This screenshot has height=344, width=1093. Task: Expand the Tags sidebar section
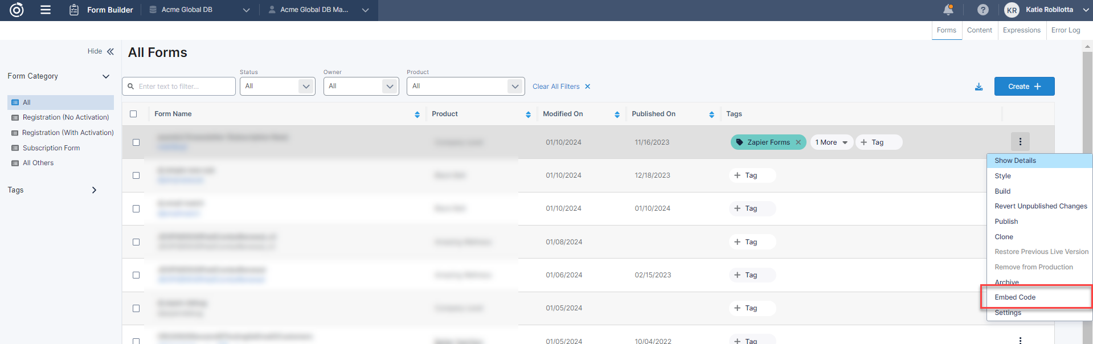(x=94, y=190)
